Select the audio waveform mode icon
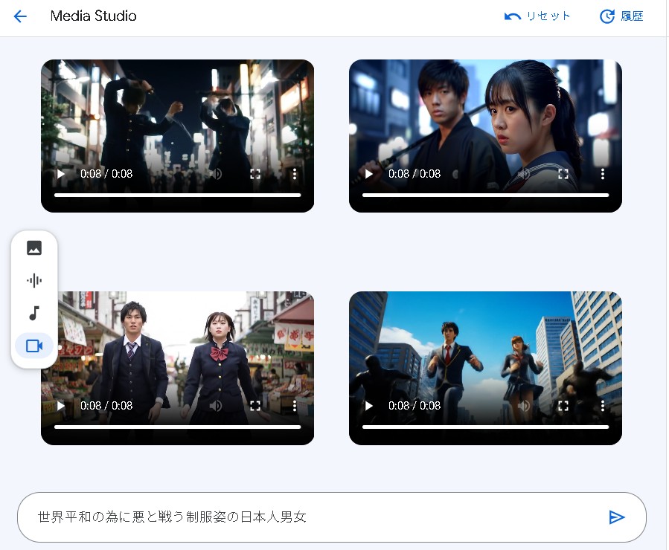This screenshot has height=550, width=669. click(34, 280)
